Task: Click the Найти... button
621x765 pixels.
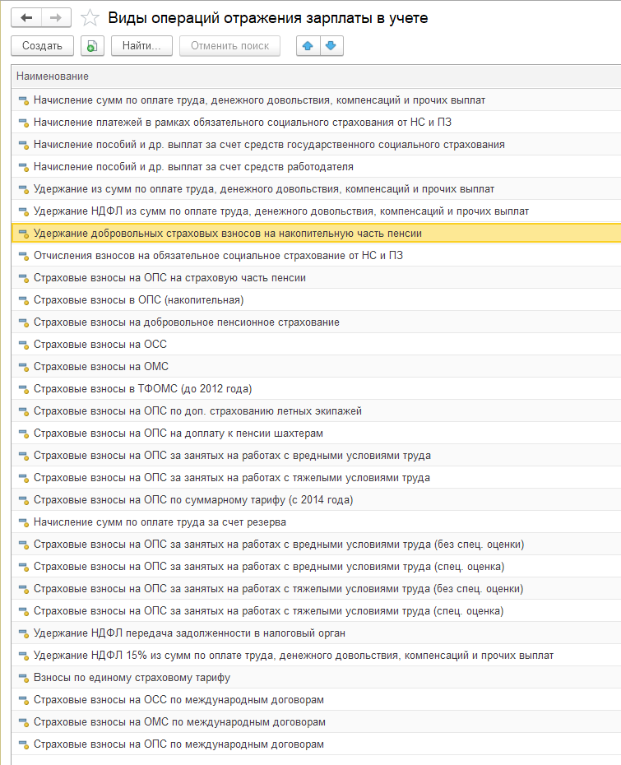Action: 141,46
